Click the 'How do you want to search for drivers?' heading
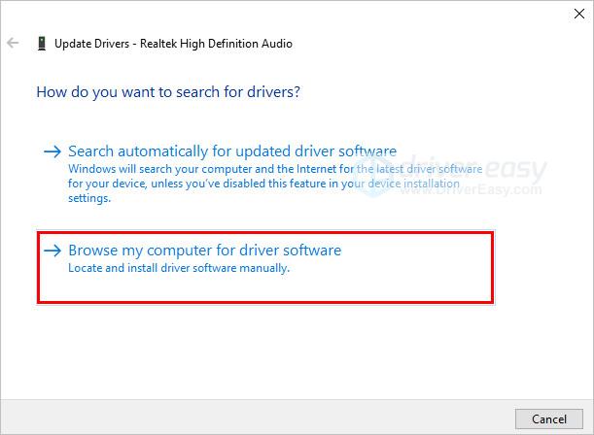This screenshot has height=435, width=594. pyautogui.click(x=168, y=92)
